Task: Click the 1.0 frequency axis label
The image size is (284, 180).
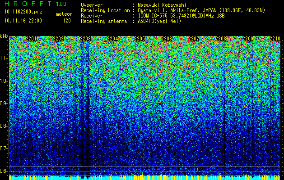Action: [x=4, y=81]
